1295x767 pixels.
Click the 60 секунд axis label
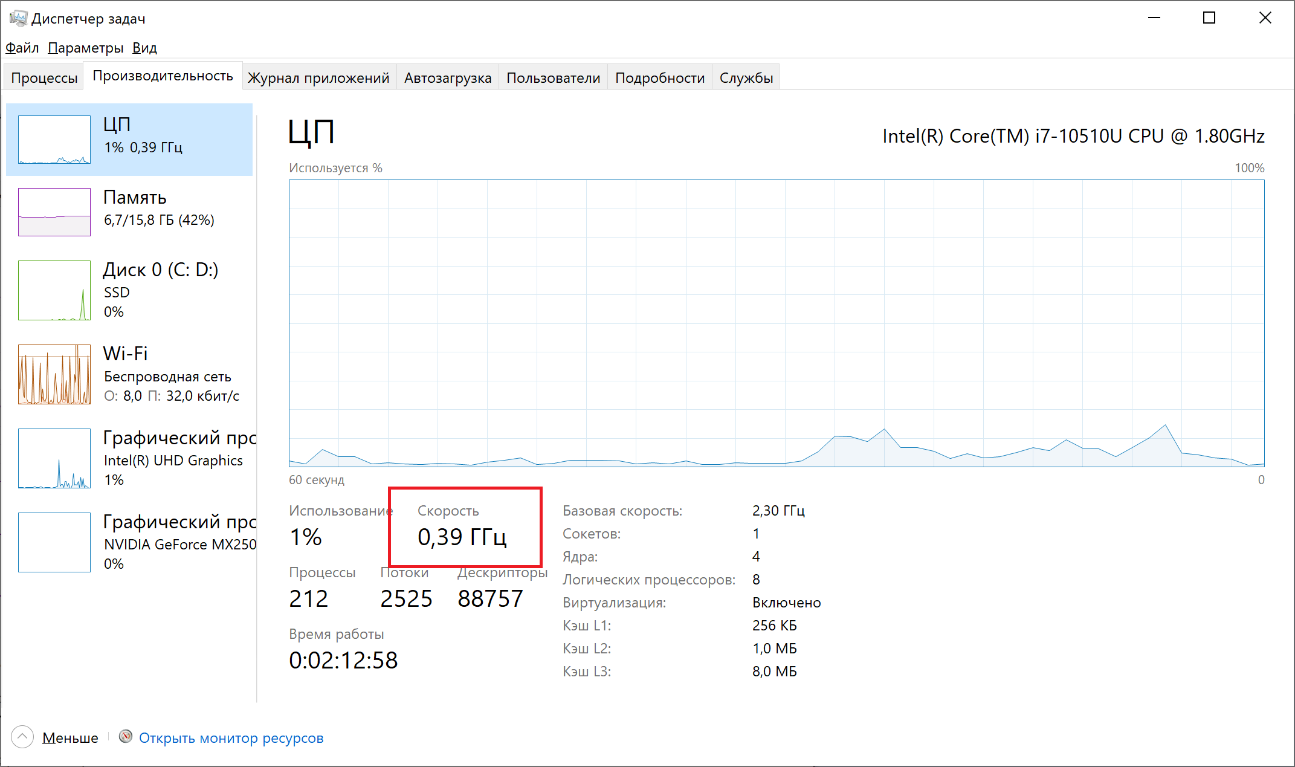click(317, 480)
